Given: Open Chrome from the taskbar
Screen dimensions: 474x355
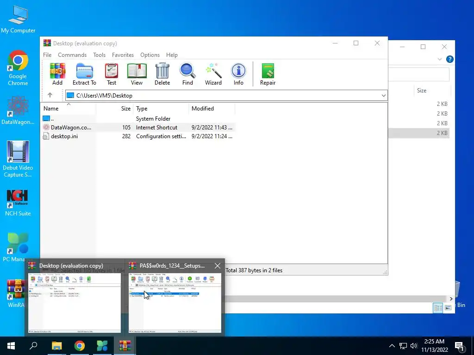Looking at the screenshot, I should [x=80, y=346].
